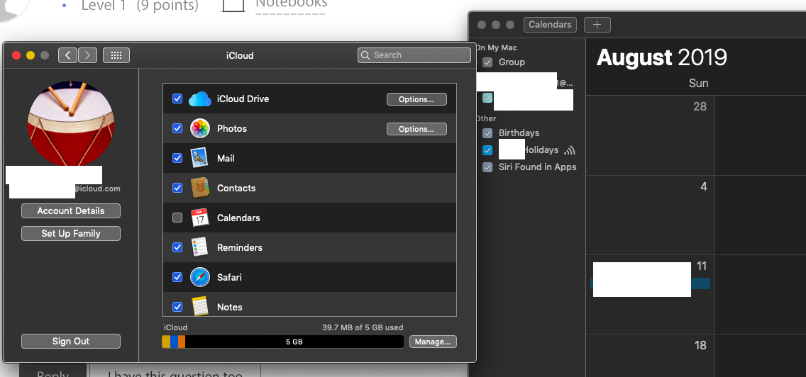The image size is (806, 377).
Task: Click the "Group" calendar label
Action: click(x=512, y=62)
